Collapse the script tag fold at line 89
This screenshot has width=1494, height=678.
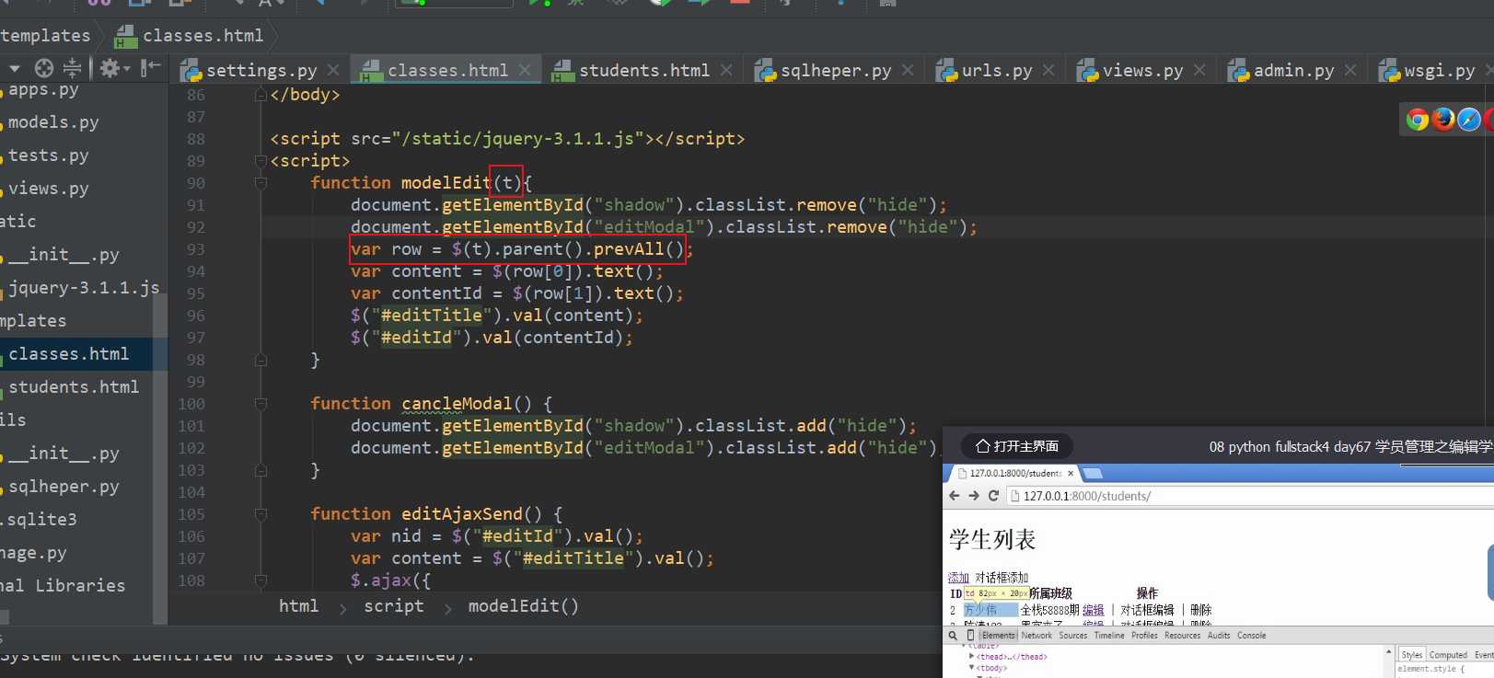[x=261, y=161]
